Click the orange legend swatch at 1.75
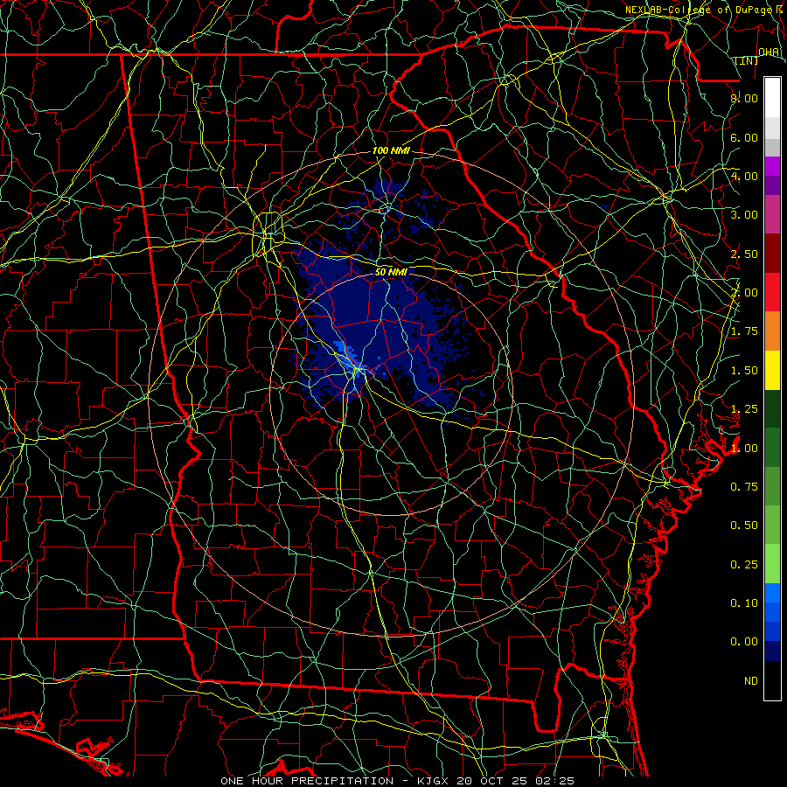 772,331
